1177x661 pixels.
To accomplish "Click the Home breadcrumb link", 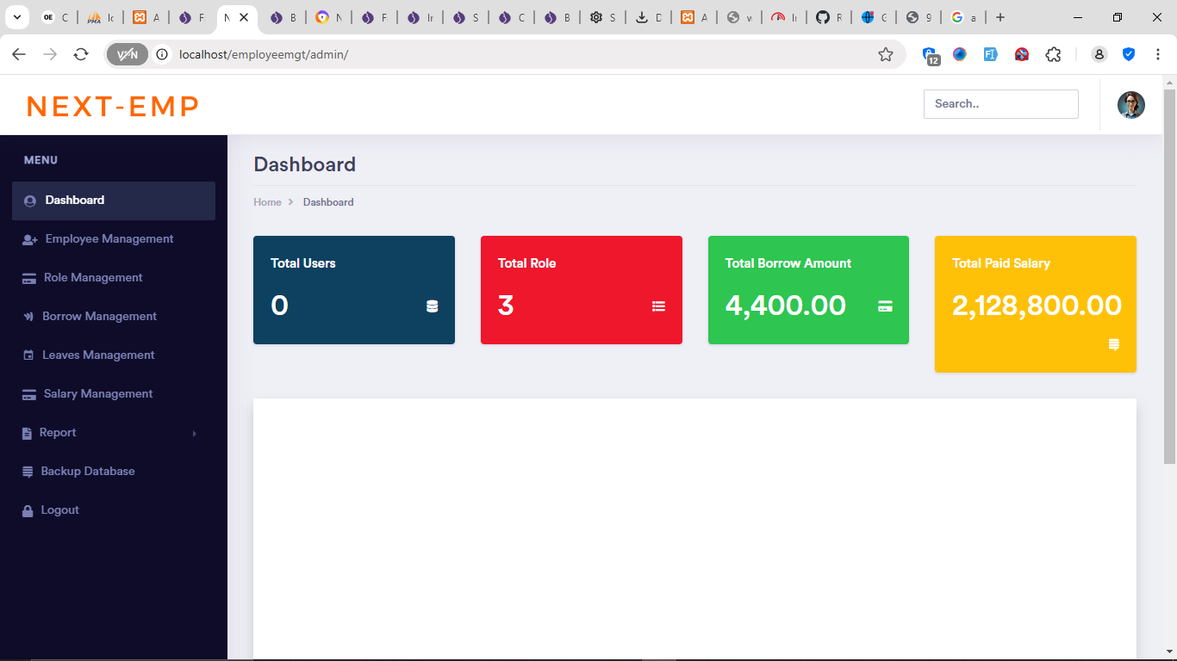I will coord(267,202).
